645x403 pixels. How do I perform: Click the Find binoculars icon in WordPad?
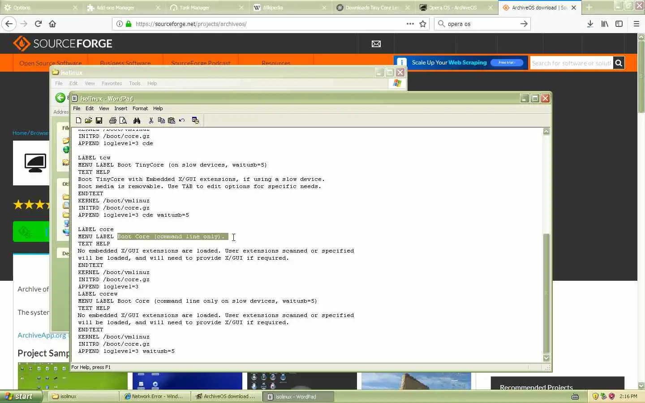pos(137,120)
